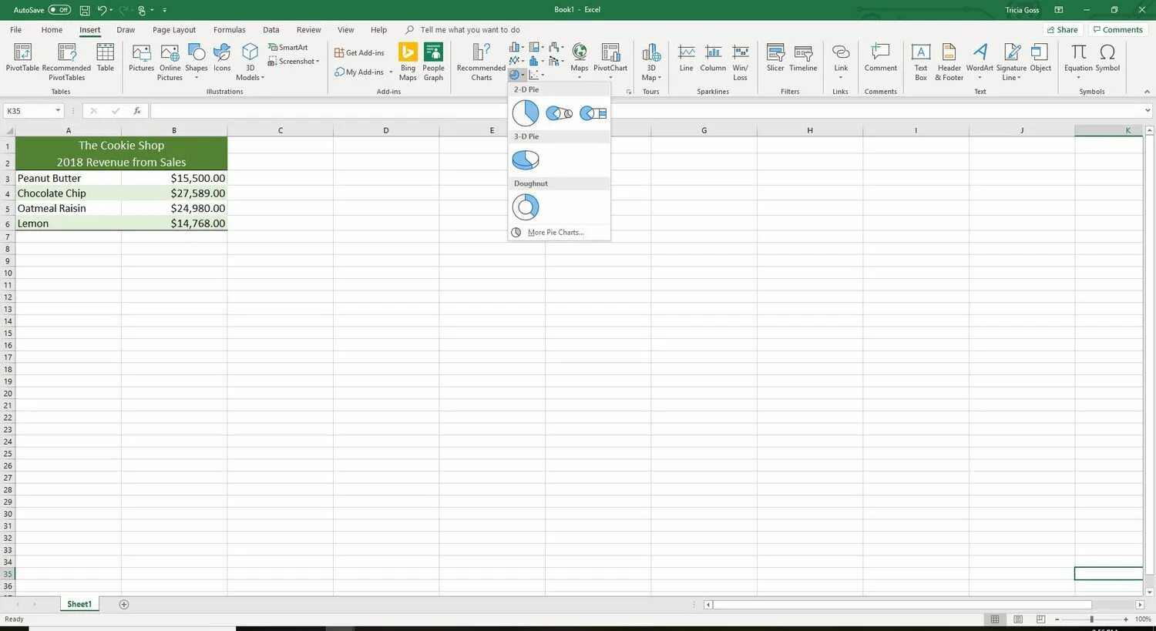
Task: Insert an Object
Action: [x=1040, y=59]
